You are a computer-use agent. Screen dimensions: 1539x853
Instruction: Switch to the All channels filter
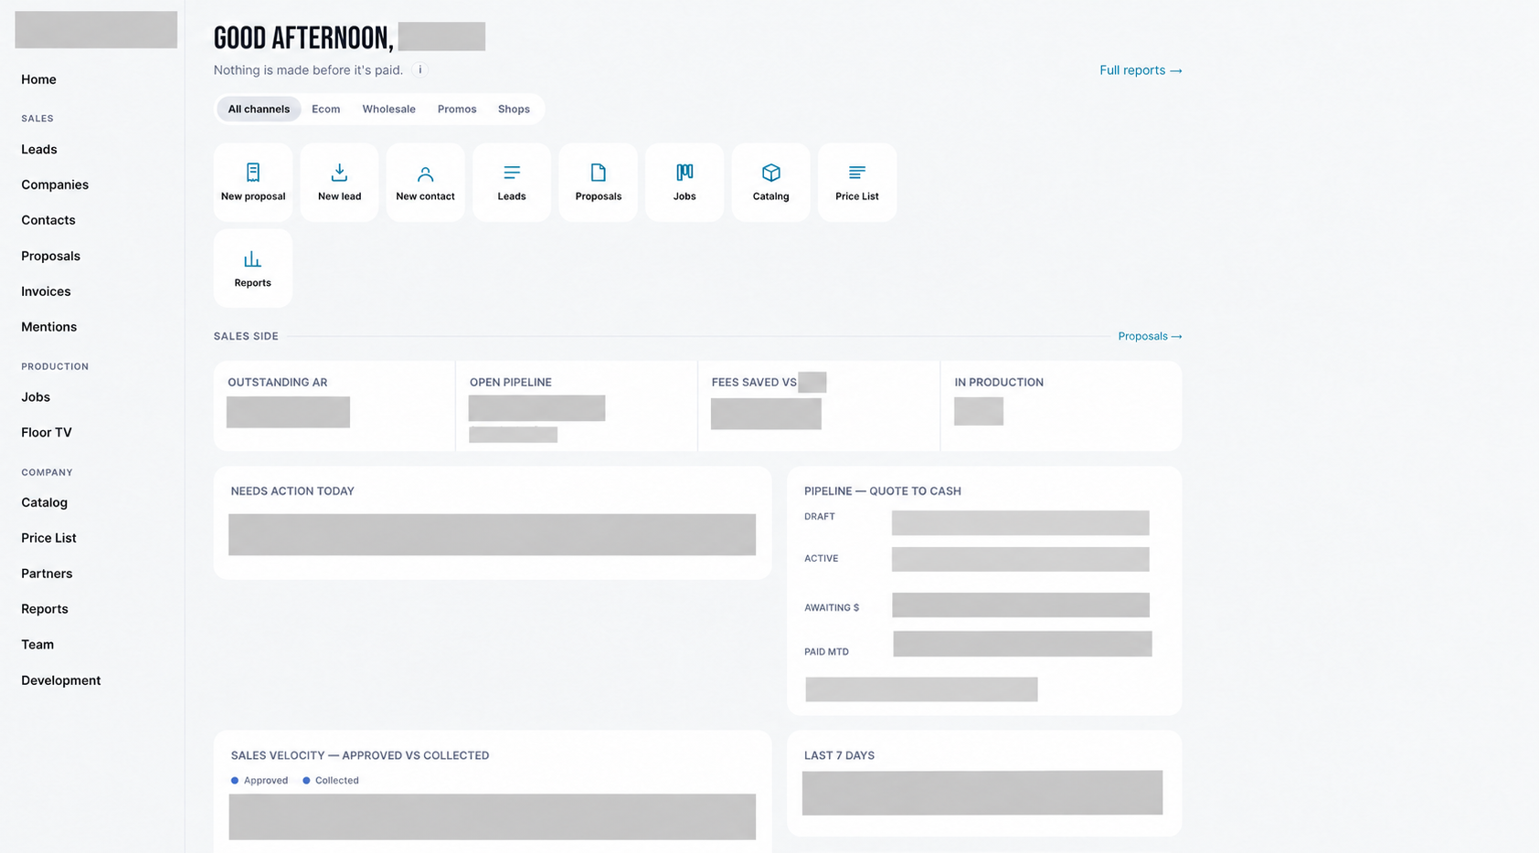[259, 109]
